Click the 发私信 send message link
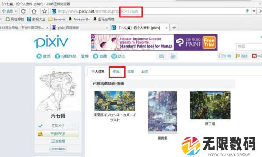 pos(58,141)
